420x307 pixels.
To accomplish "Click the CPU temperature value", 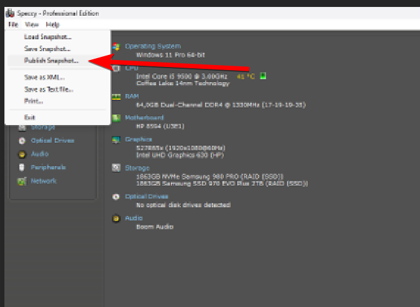I will click(x=245, y=76).
